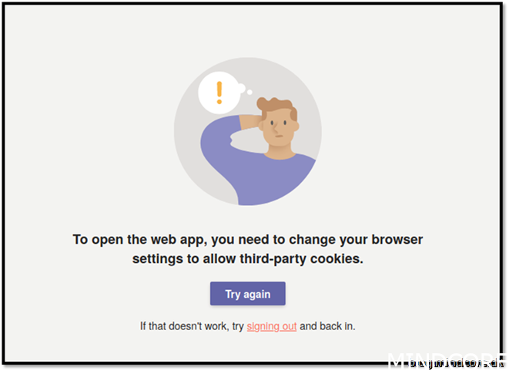The height and width of the screenshot is (371, 509).
Task: Click the person's neck in illustration
Action: 280,151
